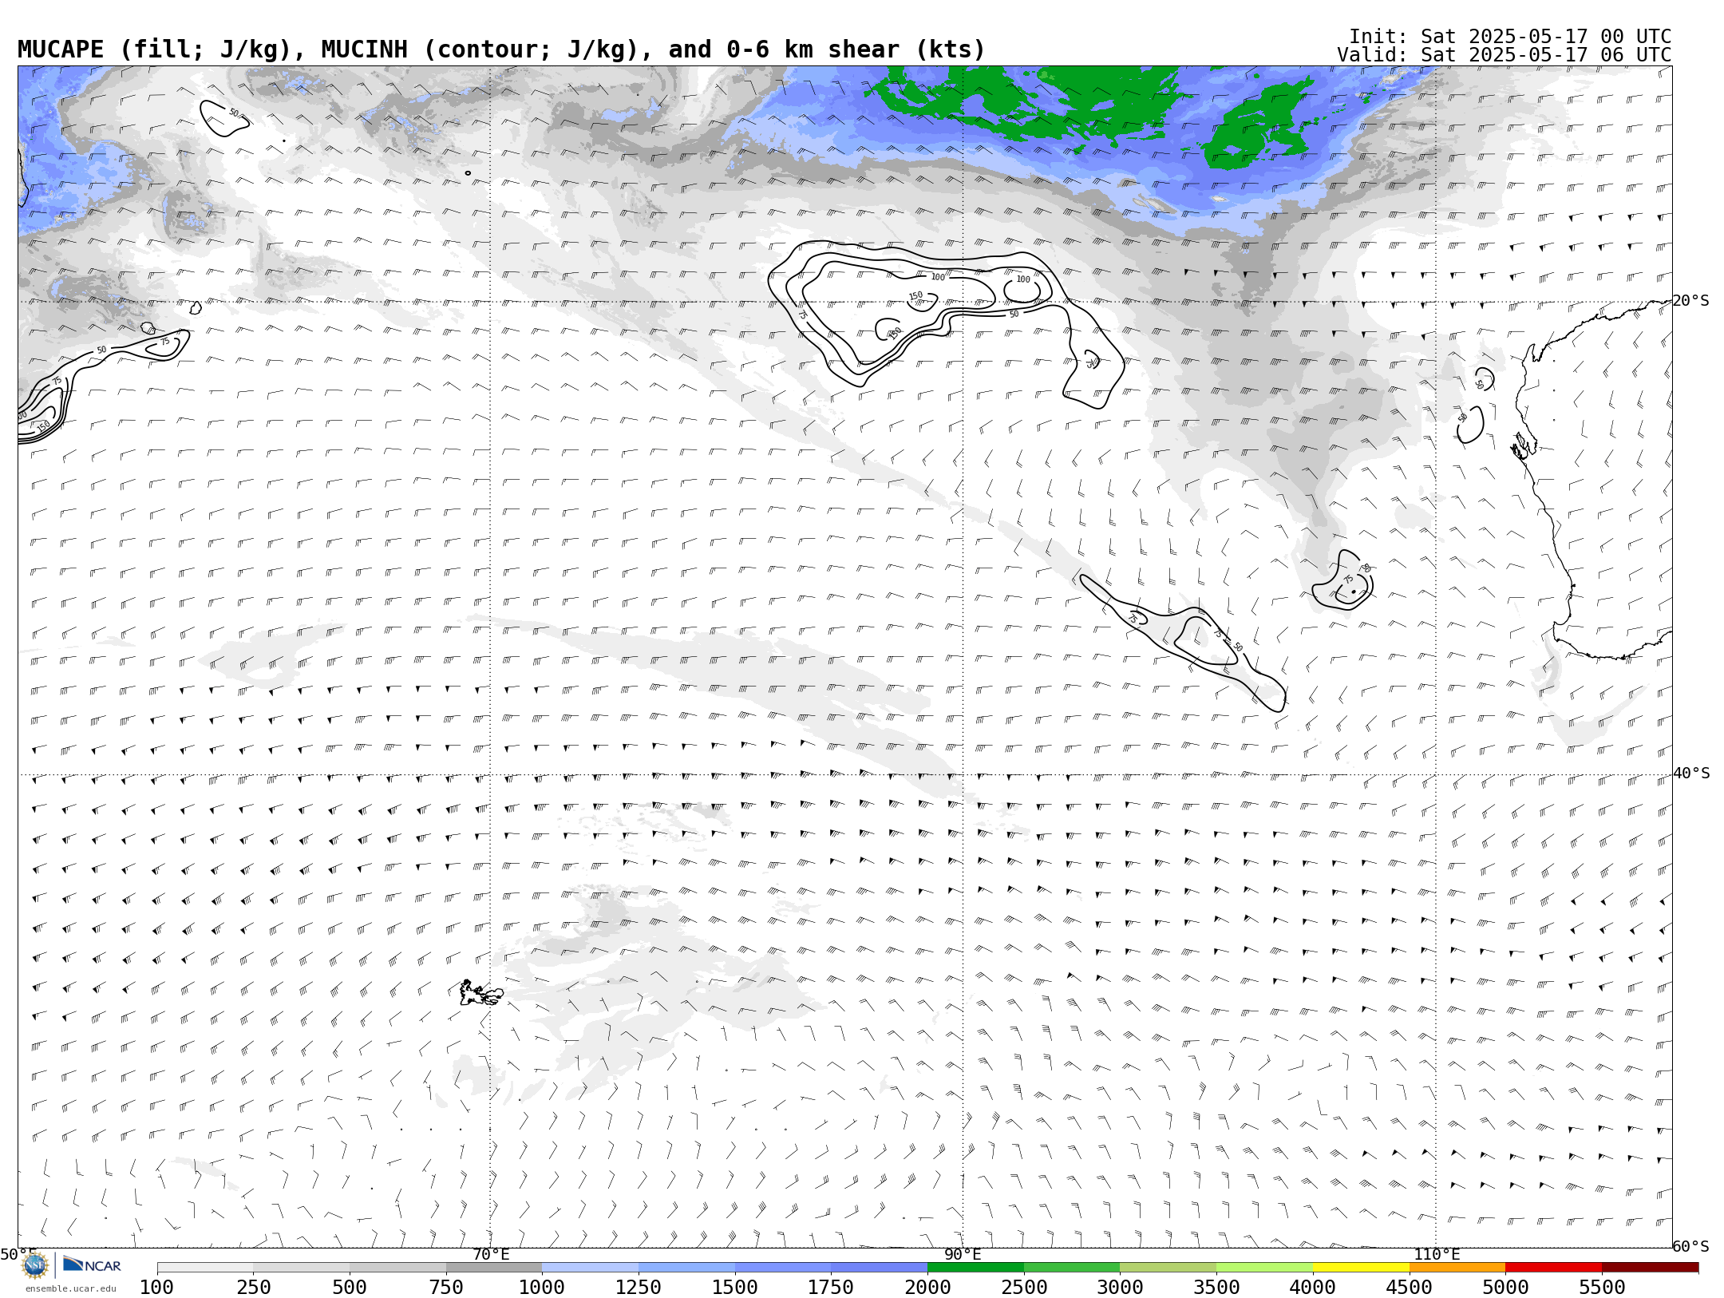
Task: Click the 70°E longitude label
Action: pyautogui.click(x=491, y=1254)
